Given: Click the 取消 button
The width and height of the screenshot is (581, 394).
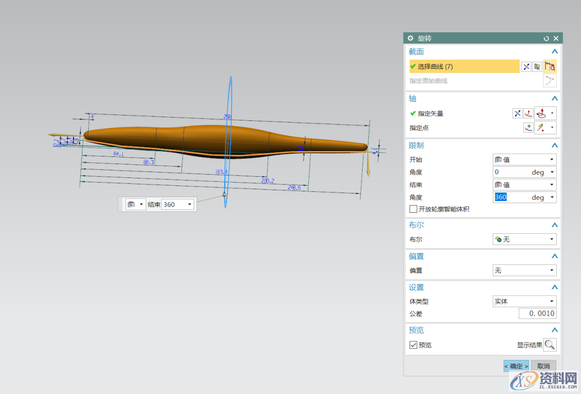Looking at the screenshot, I should point(543,366).
